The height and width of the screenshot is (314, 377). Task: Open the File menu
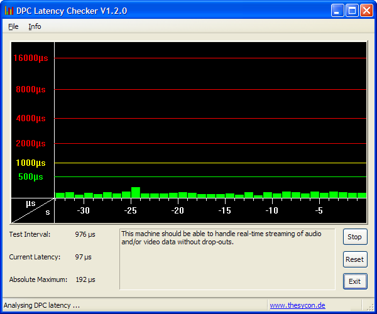(x=13, y=26)
